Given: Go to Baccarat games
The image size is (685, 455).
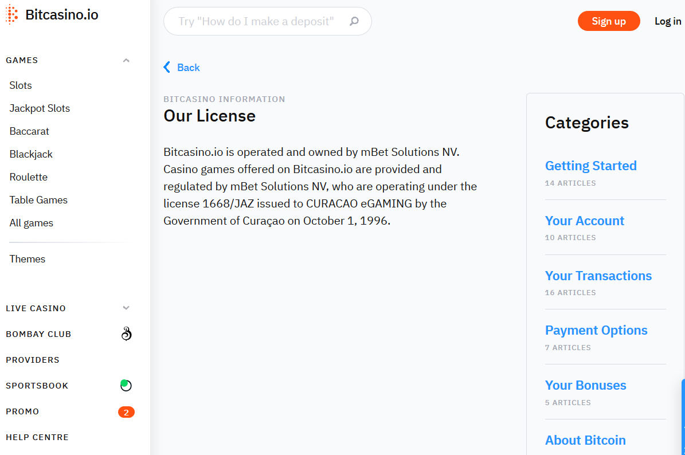Looking at the screenshot, I should coord(29,131).
